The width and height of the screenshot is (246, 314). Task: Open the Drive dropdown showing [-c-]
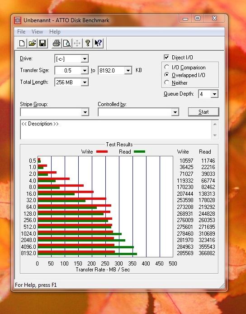click(x=85, y=59)
